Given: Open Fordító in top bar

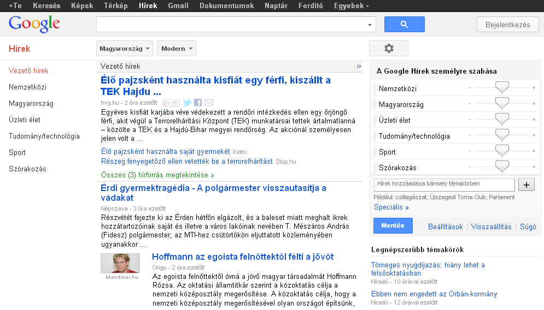Looking at the screenshot, I should (311, 6).
